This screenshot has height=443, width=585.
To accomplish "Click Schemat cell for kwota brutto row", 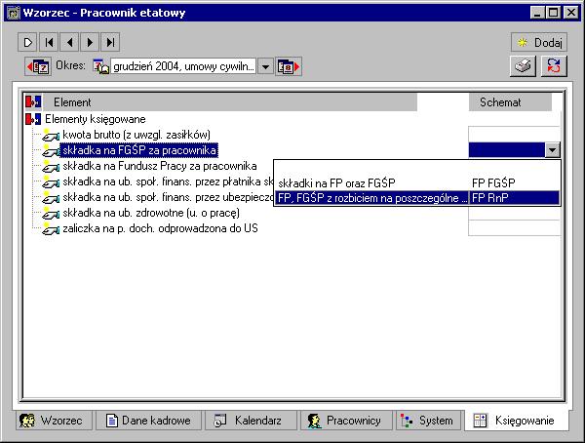I will [x=514, y=135].
